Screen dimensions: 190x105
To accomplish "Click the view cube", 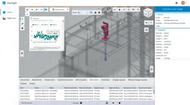I will pos(148,13).
